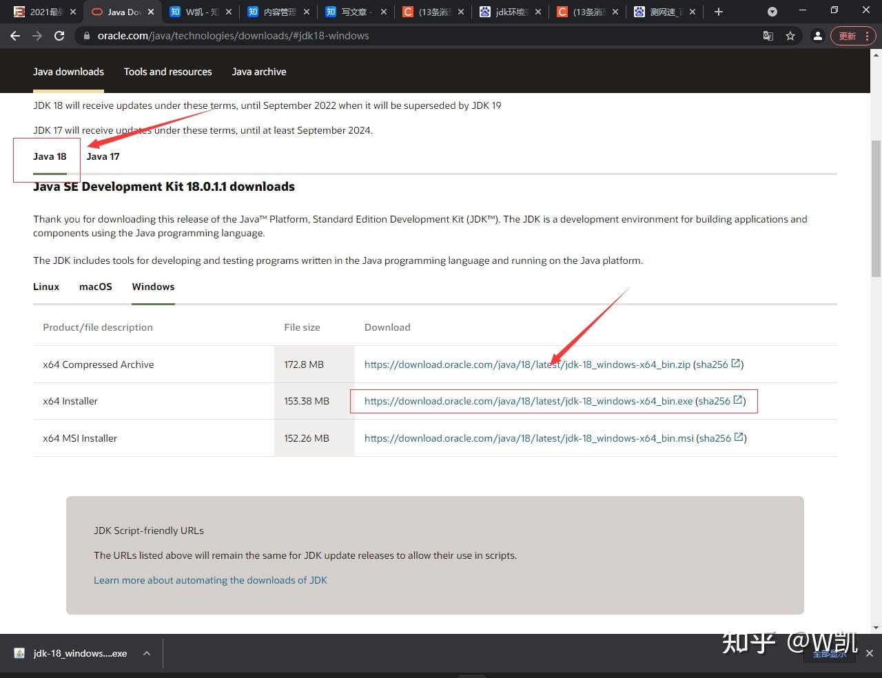Reload the current page

pyautogui.click(x=59, y=36)
